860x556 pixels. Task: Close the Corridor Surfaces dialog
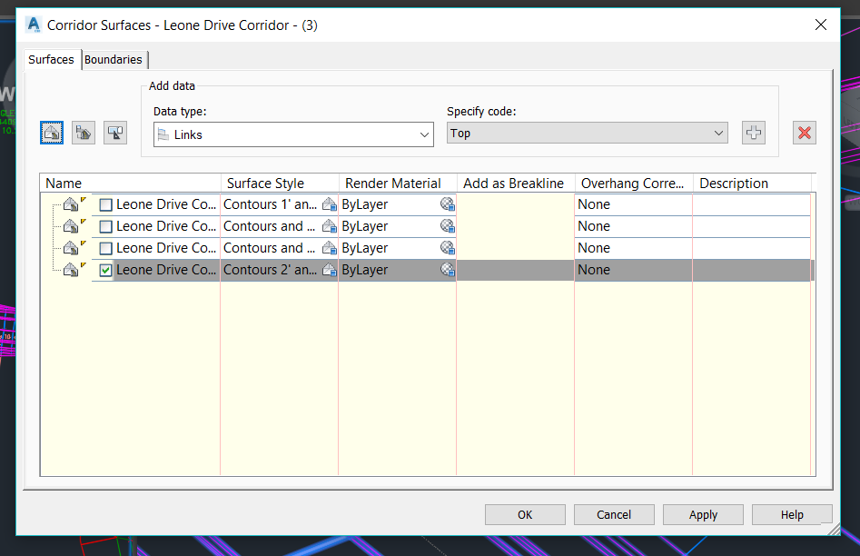tap(821, 25)
